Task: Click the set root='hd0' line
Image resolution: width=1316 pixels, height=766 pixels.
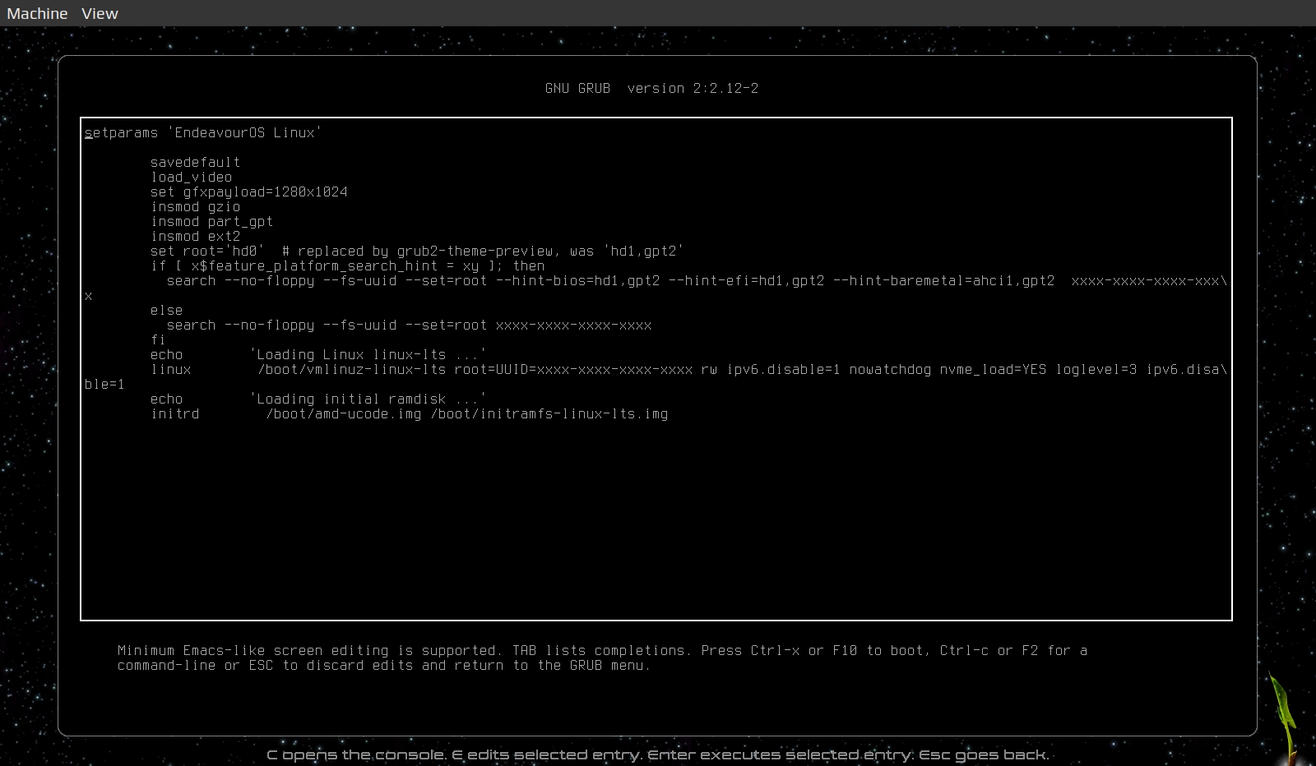Action: coord(417,251)
